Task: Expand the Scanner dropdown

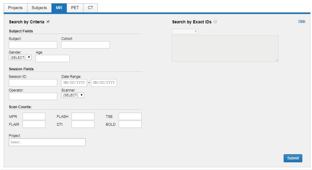Action: coord(73,95)
